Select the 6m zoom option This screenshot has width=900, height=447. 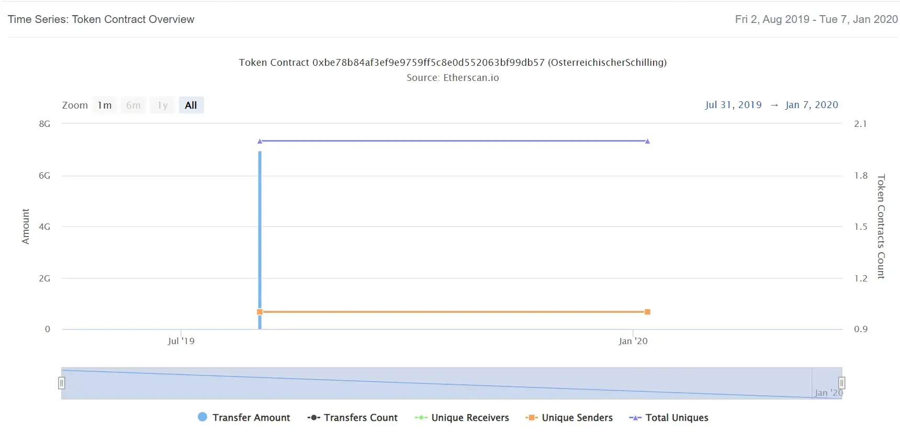click(133, 105)
